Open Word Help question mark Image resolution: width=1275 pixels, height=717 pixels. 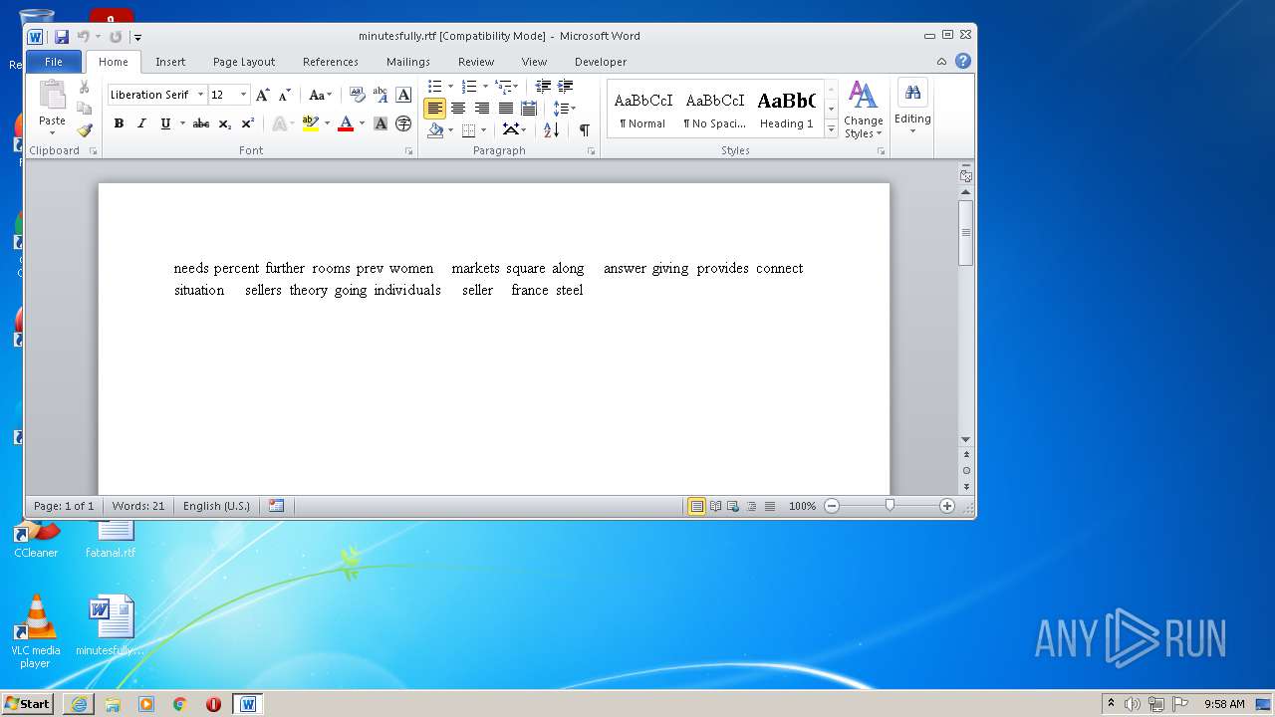click(x=962, y=61)
